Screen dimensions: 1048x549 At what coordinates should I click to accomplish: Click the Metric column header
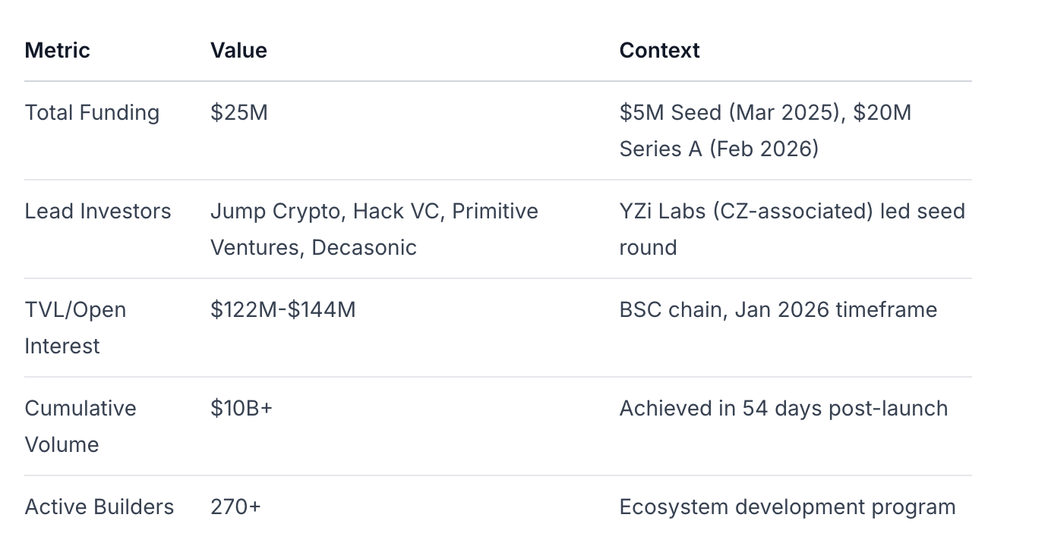(57, 51)
